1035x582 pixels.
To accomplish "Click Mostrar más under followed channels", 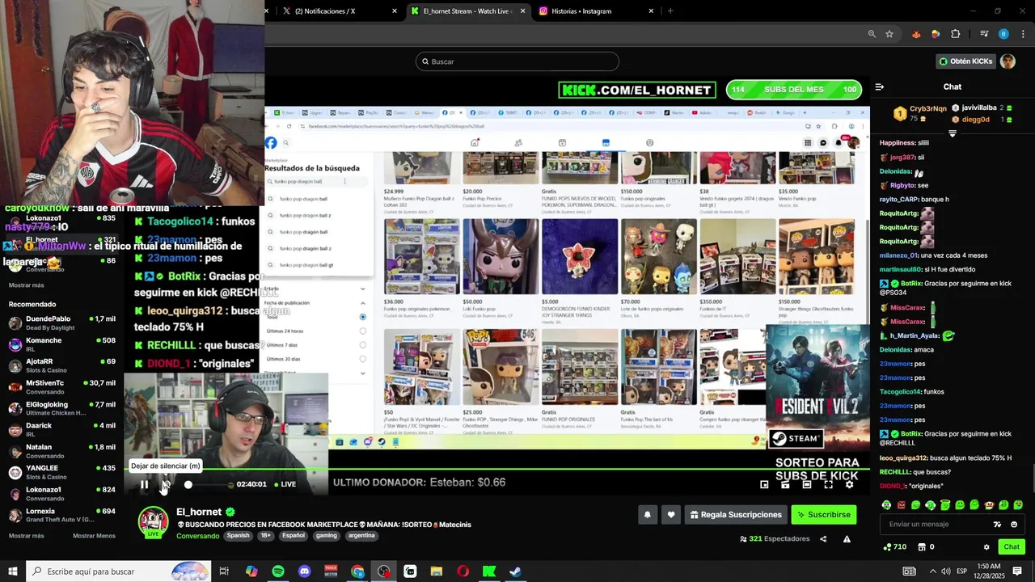I will pyautogui.click(x=27, y=285).
